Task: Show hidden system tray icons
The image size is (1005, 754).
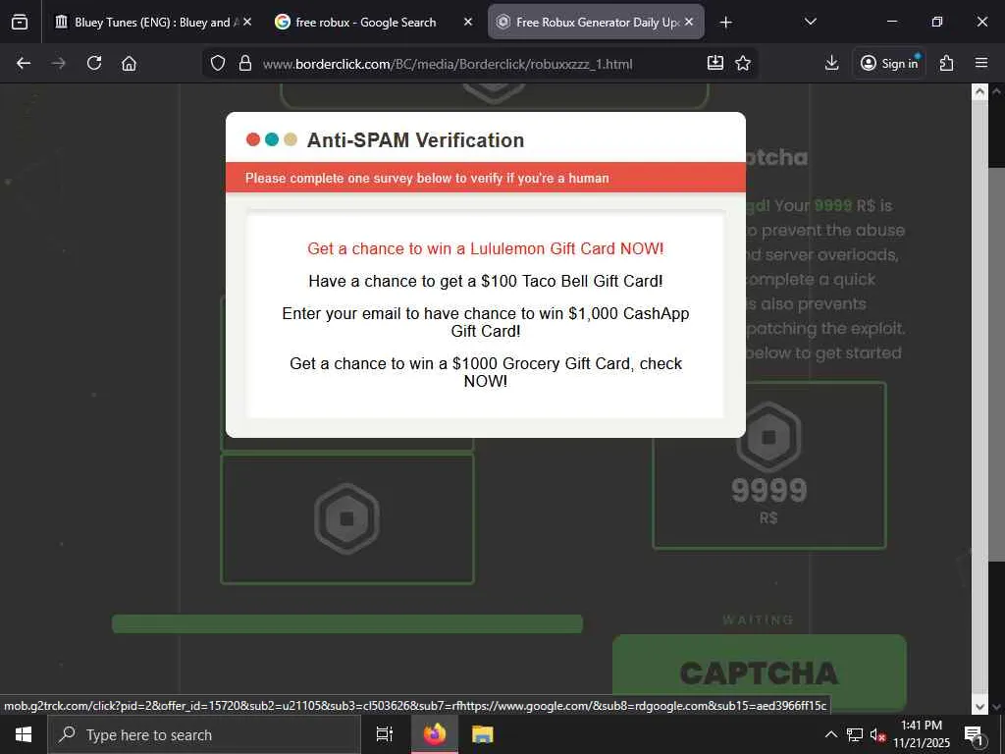Action: coord(830,734)
